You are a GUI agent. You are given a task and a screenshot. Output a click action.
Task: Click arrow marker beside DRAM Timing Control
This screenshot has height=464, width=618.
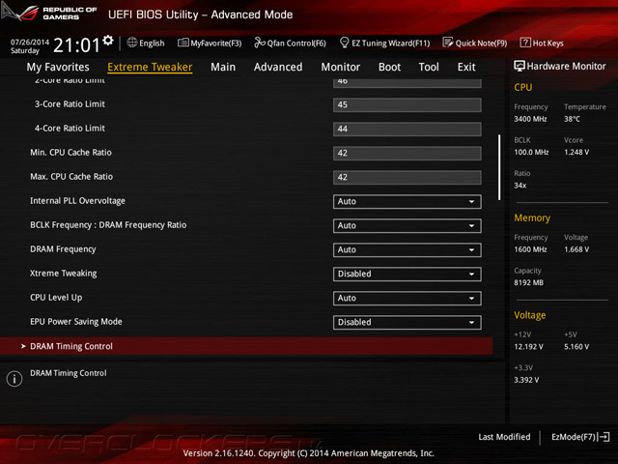[23, 346]
